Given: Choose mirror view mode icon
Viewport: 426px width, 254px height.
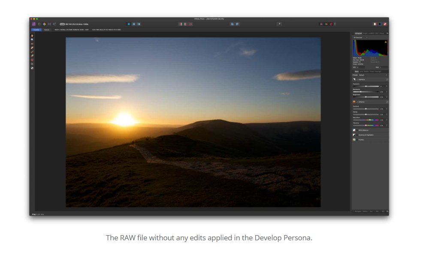Looking at the screenshot, I should tap(139, 24).
